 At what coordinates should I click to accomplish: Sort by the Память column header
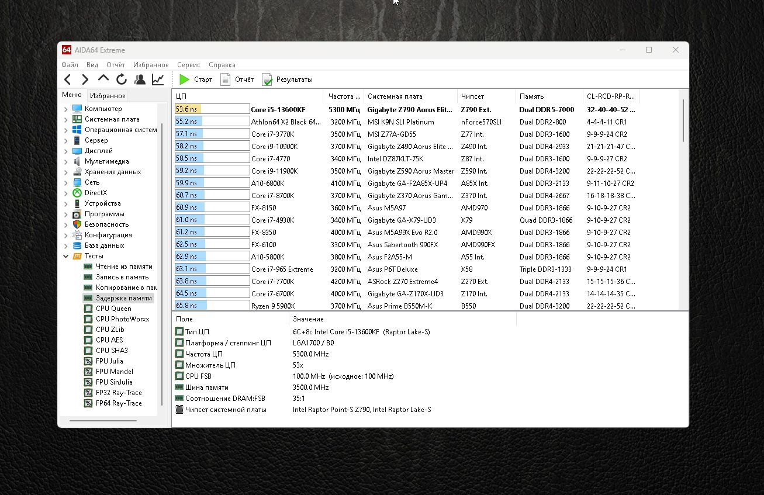click(549, 96)
